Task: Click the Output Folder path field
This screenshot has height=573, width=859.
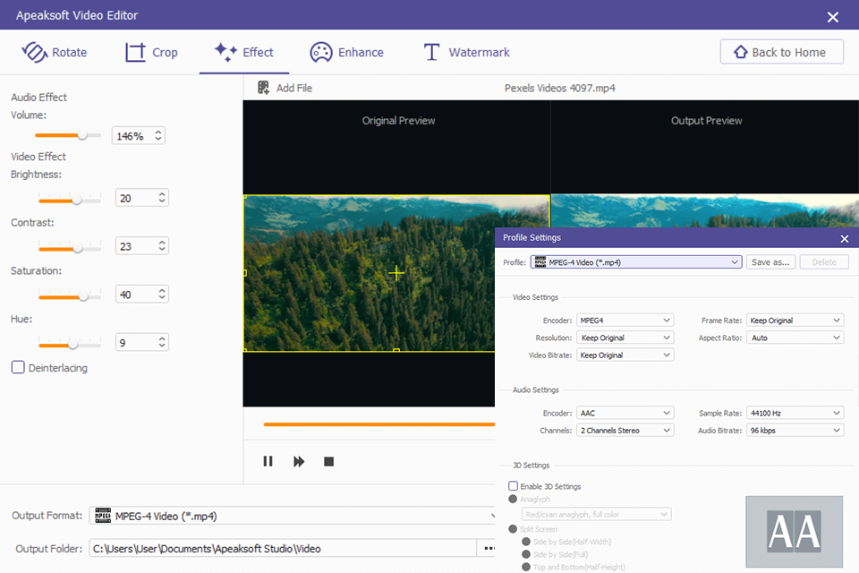Action: pyautogui.click(x=284, y=548)
